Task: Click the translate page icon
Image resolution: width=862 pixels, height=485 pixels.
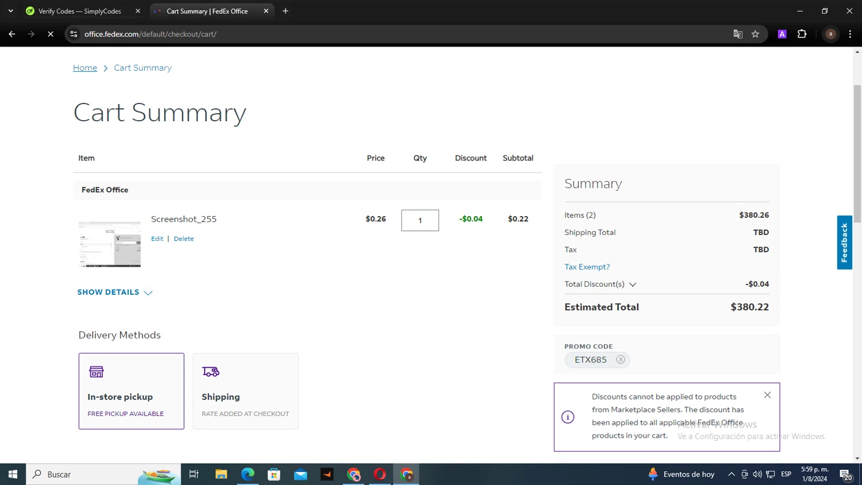Action: click(738, 34)
